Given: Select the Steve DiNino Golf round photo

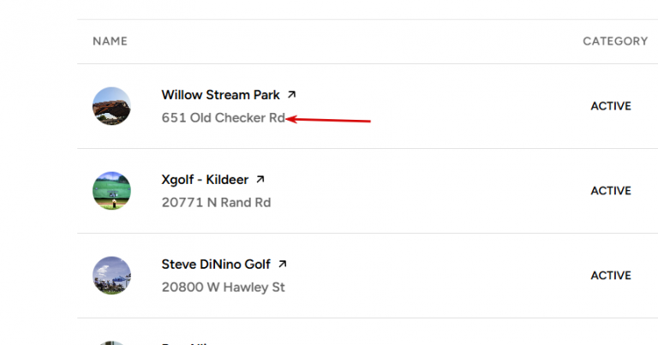Looking at the screenshot, I should [x=111, y=276].
